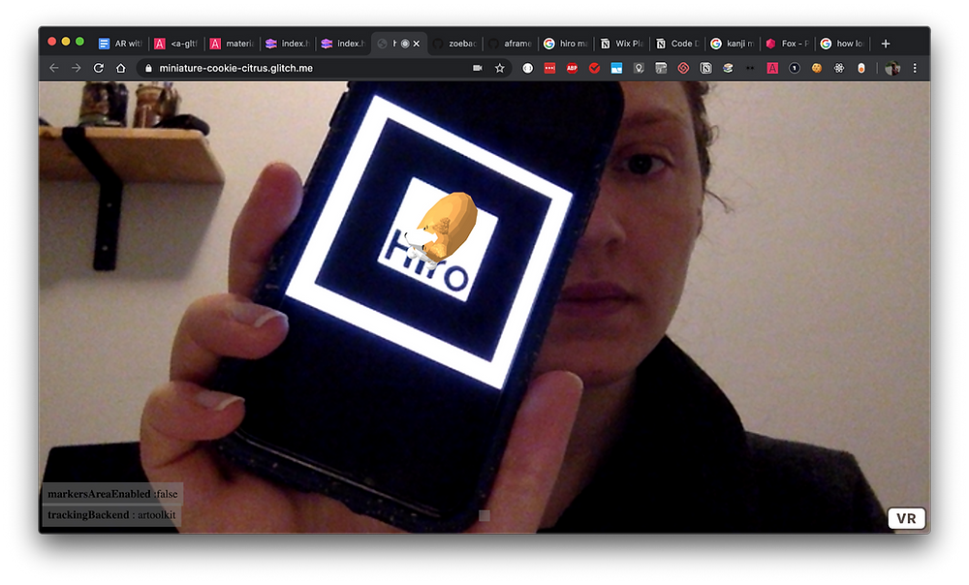Viewport: 969px width, 585px height.
Task: Click the camera access indicator in address bar
Action: click(477, 68)
